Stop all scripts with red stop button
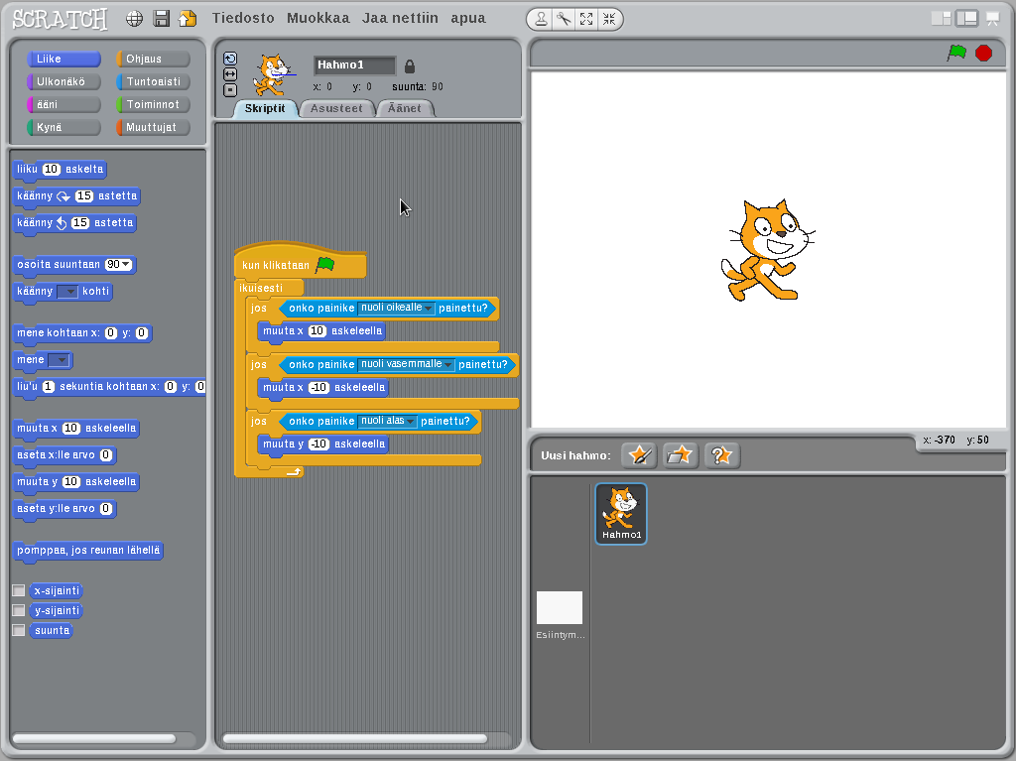1016x761 pixels. pos(983,54)
